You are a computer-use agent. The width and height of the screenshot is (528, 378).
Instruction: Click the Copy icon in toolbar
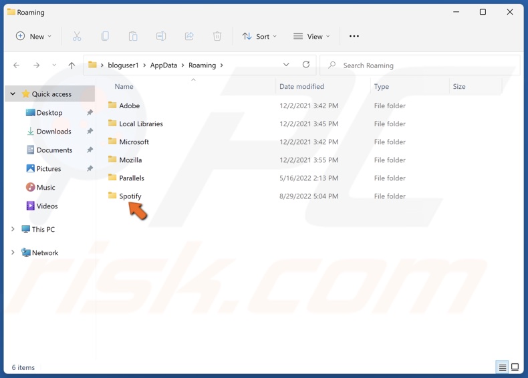coord(105,36)
